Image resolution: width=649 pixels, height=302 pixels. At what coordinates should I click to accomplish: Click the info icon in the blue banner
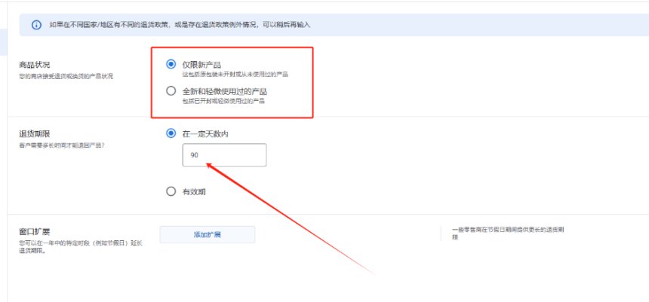(x=36, y=25)
